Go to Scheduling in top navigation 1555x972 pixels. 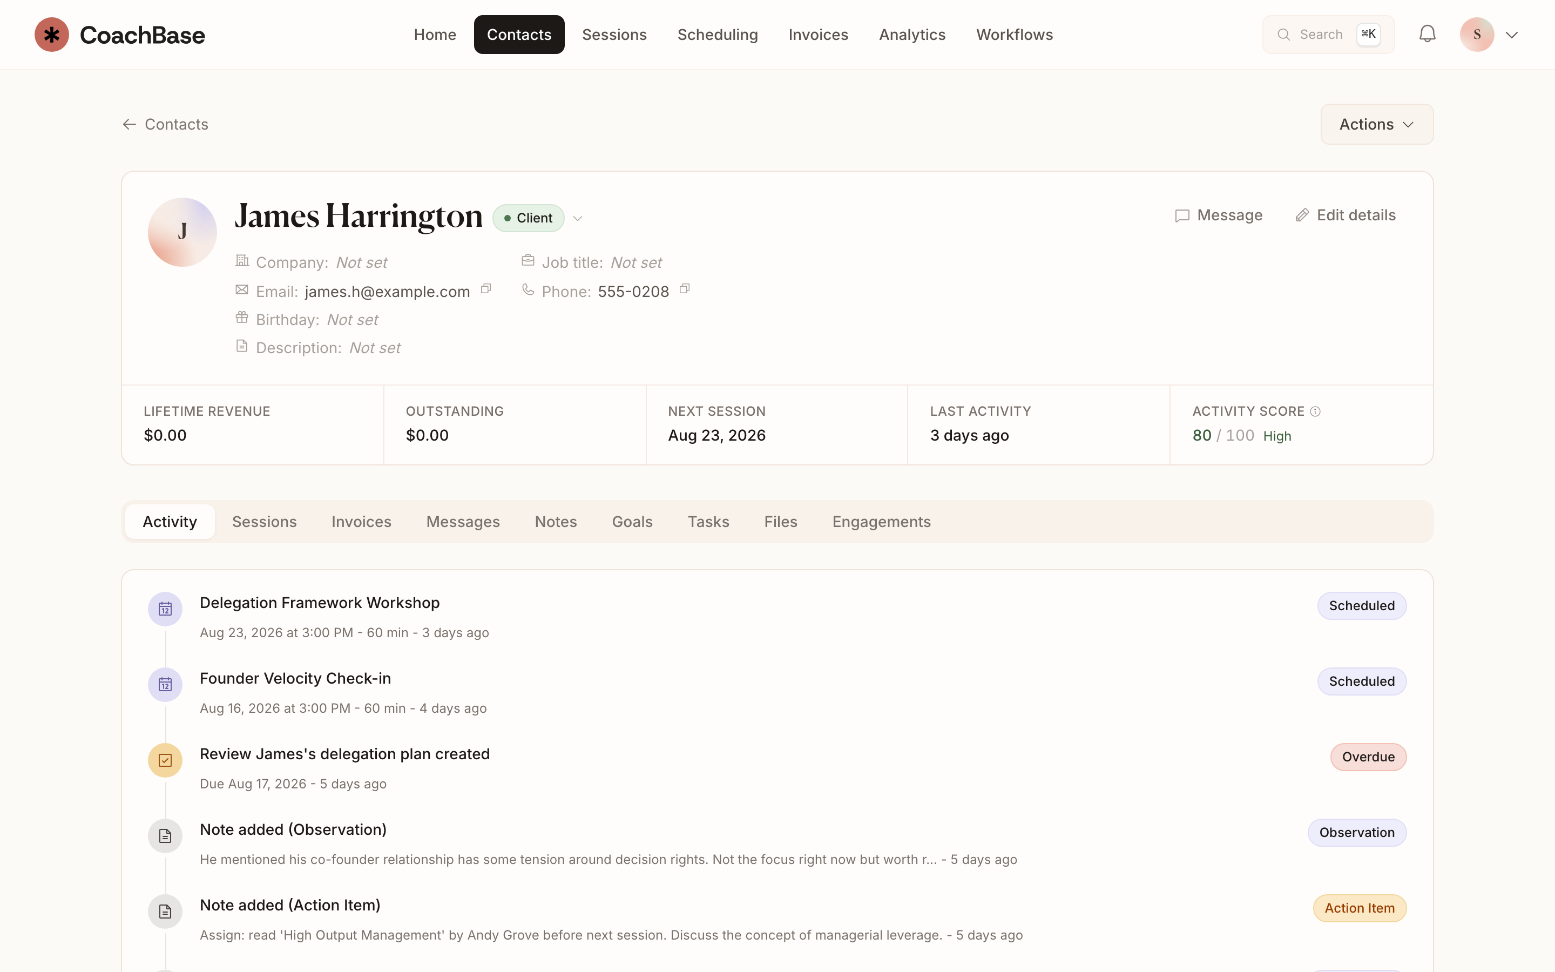(x=717, y=35)
